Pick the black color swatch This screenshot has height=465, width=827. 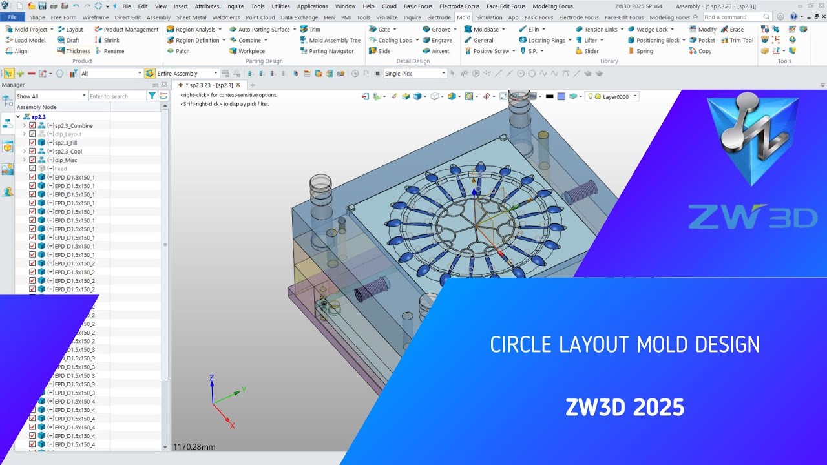point(550,96)
